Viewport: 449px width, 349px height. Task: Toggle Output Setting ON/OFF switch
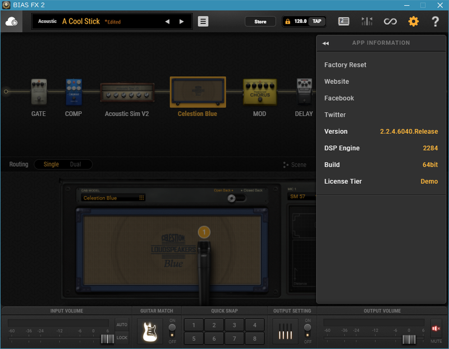[307, 331]
